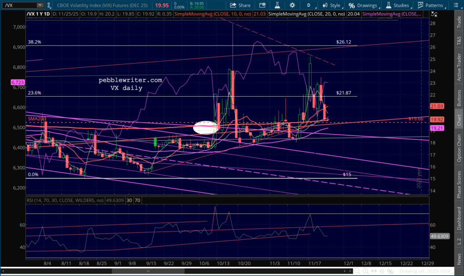Image resolution: width=464 pixels, height=276 pixels.
Task: Switch to the Trade sidebar tab
Action: point(459,22)
